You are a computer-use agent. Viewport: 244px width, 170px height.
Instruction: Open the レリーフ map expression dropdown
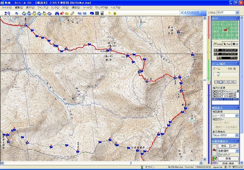[x=225, y=116]
